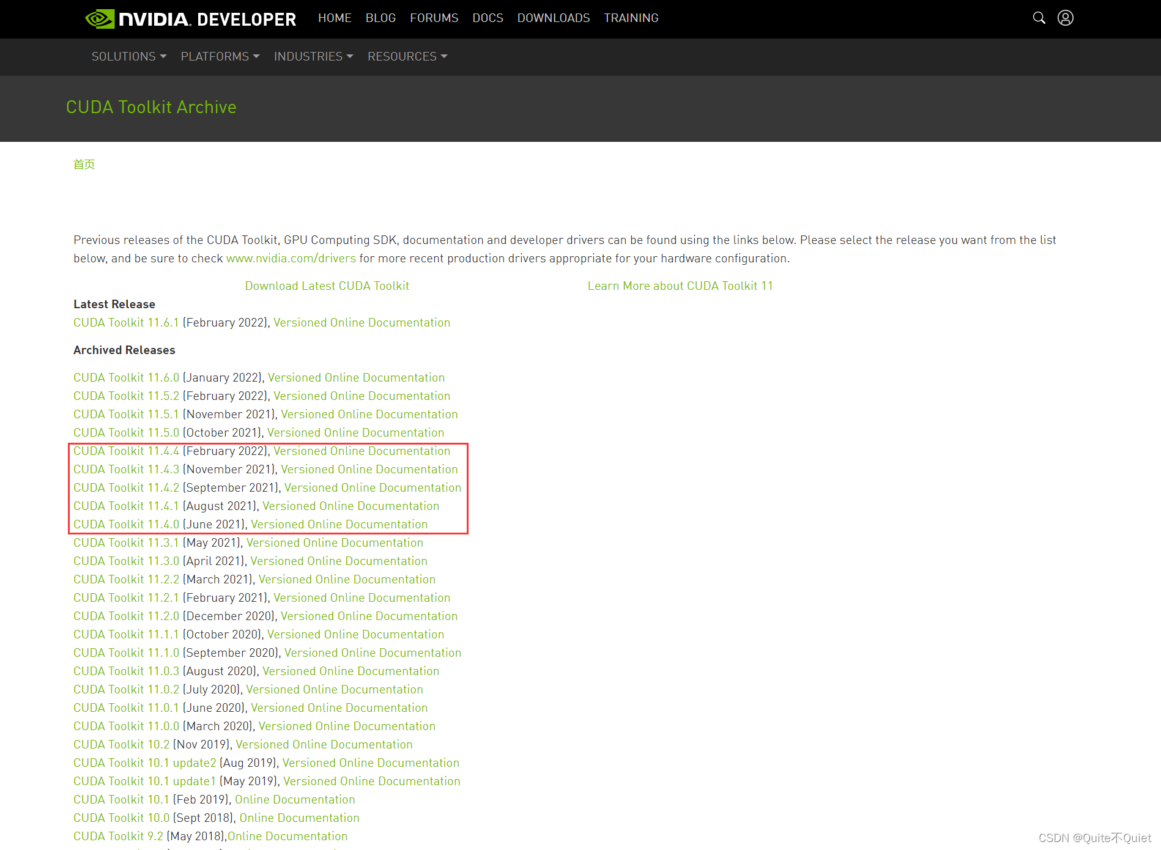
Task: Open CUDA Toolkit 11.6.1 link
Action: coord(126,323)
